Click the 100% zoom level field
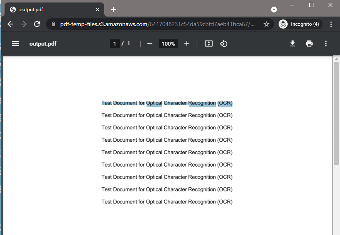 pyautogui.click(x=168, y=44)
